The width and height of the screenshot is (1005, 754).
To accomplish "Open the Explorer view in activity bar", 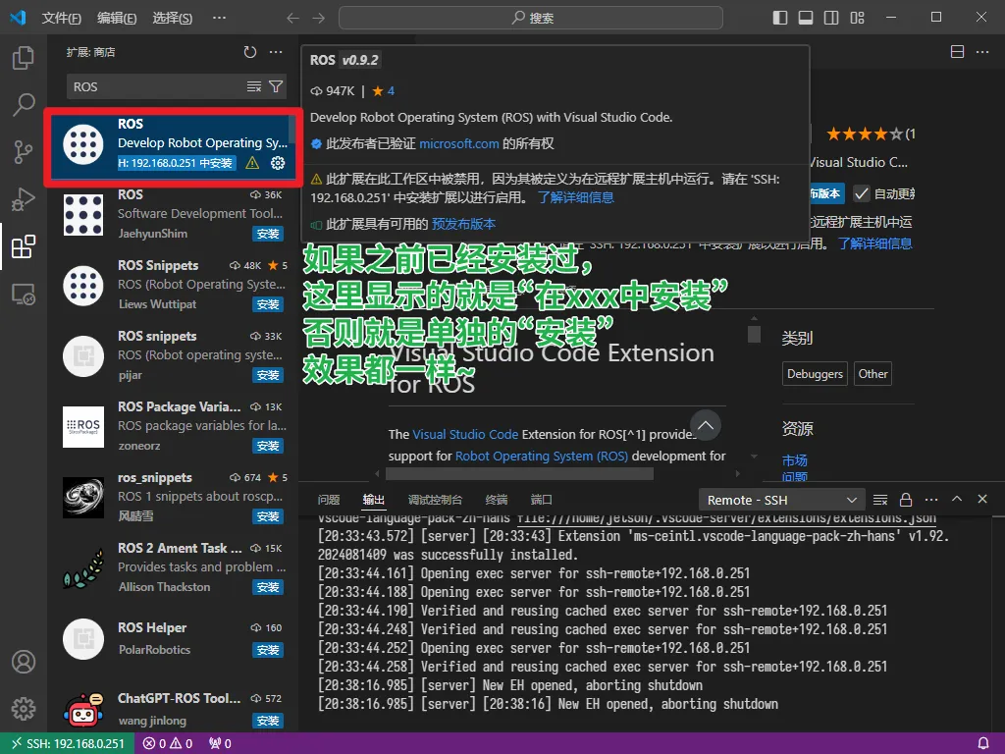I will (24, 58).
